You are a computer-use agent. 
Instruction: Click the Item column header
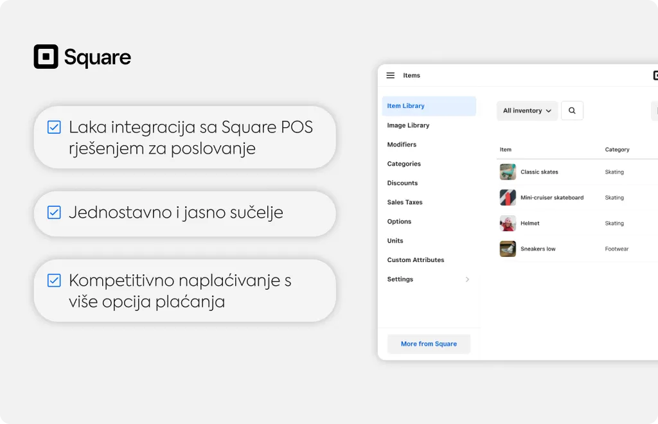click(x=505, y=150)
